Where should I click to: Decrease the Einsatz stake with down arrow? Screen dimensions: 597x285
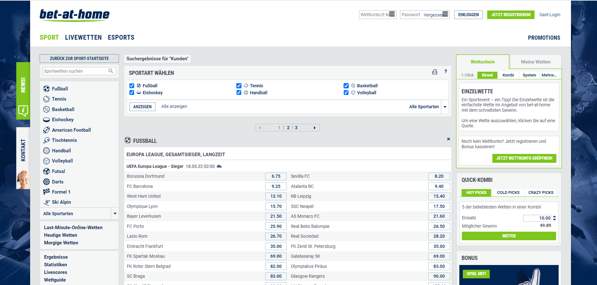coord(554,220)
